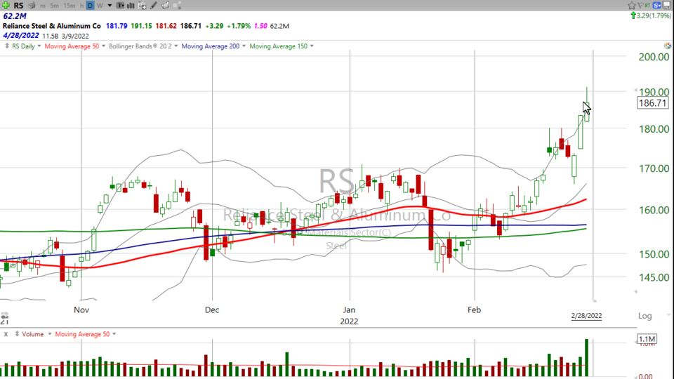The height and width of the screenshot is (379, 674).
Task: Click the flag symbol icon
Action: tap(640, 6)
